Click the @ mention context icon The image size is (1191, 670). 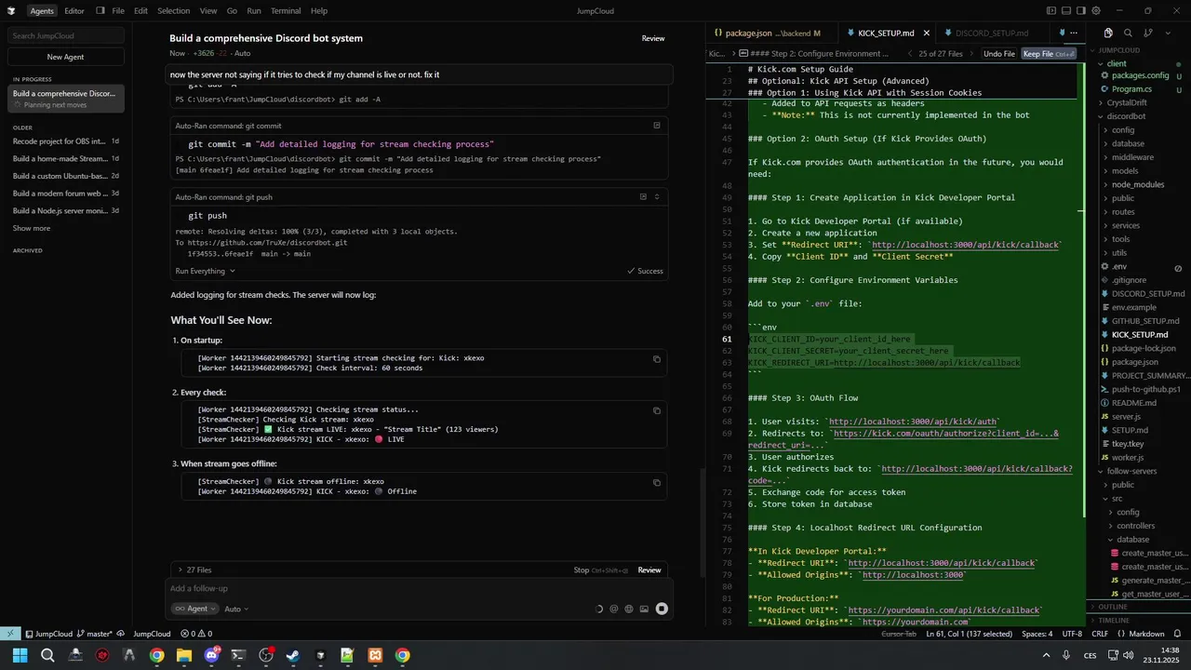coord(614,609)
